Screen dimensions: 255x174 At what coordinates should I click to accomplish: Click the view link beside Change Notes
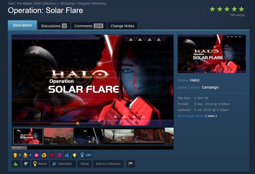(x=211, y=116)
